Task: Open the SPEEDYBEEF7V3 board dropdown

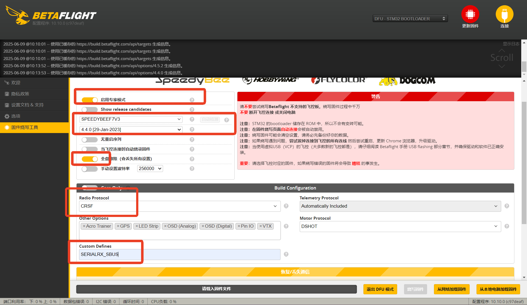Action: click(131, 119)
